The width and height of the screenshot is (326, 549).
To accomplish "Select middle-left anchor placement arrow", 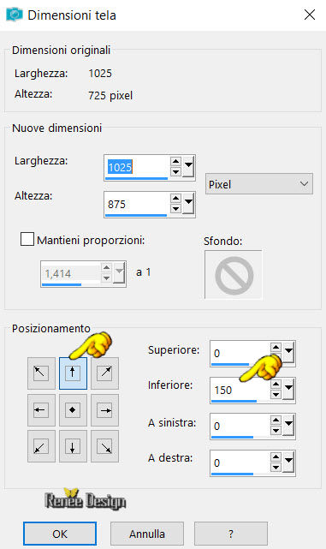I will pyautogui.click(x=41, y=410).
